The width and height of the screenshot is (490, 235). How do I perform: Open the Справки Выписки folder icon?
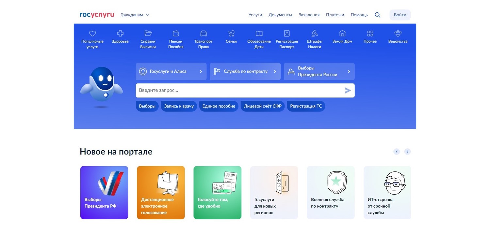[x=148, y=33]
